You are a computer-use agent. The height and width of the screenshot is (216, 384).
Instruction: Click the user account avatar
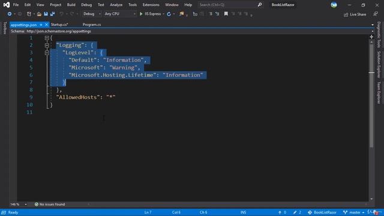pos(334,5)
